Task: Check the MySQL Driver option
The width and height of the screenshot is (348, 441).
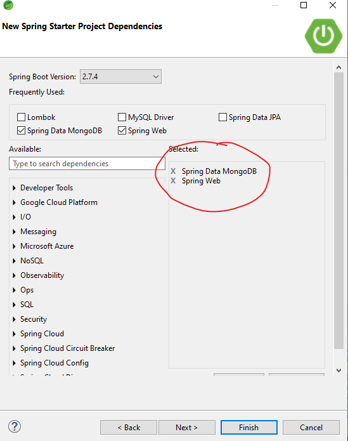Action: tap(122, 117)
